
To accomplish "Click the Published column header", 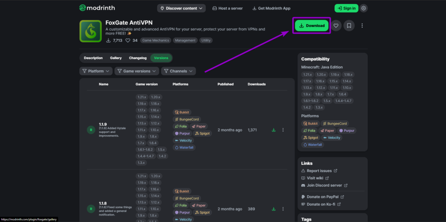I will pyautogui.click(x=226, y=84).
